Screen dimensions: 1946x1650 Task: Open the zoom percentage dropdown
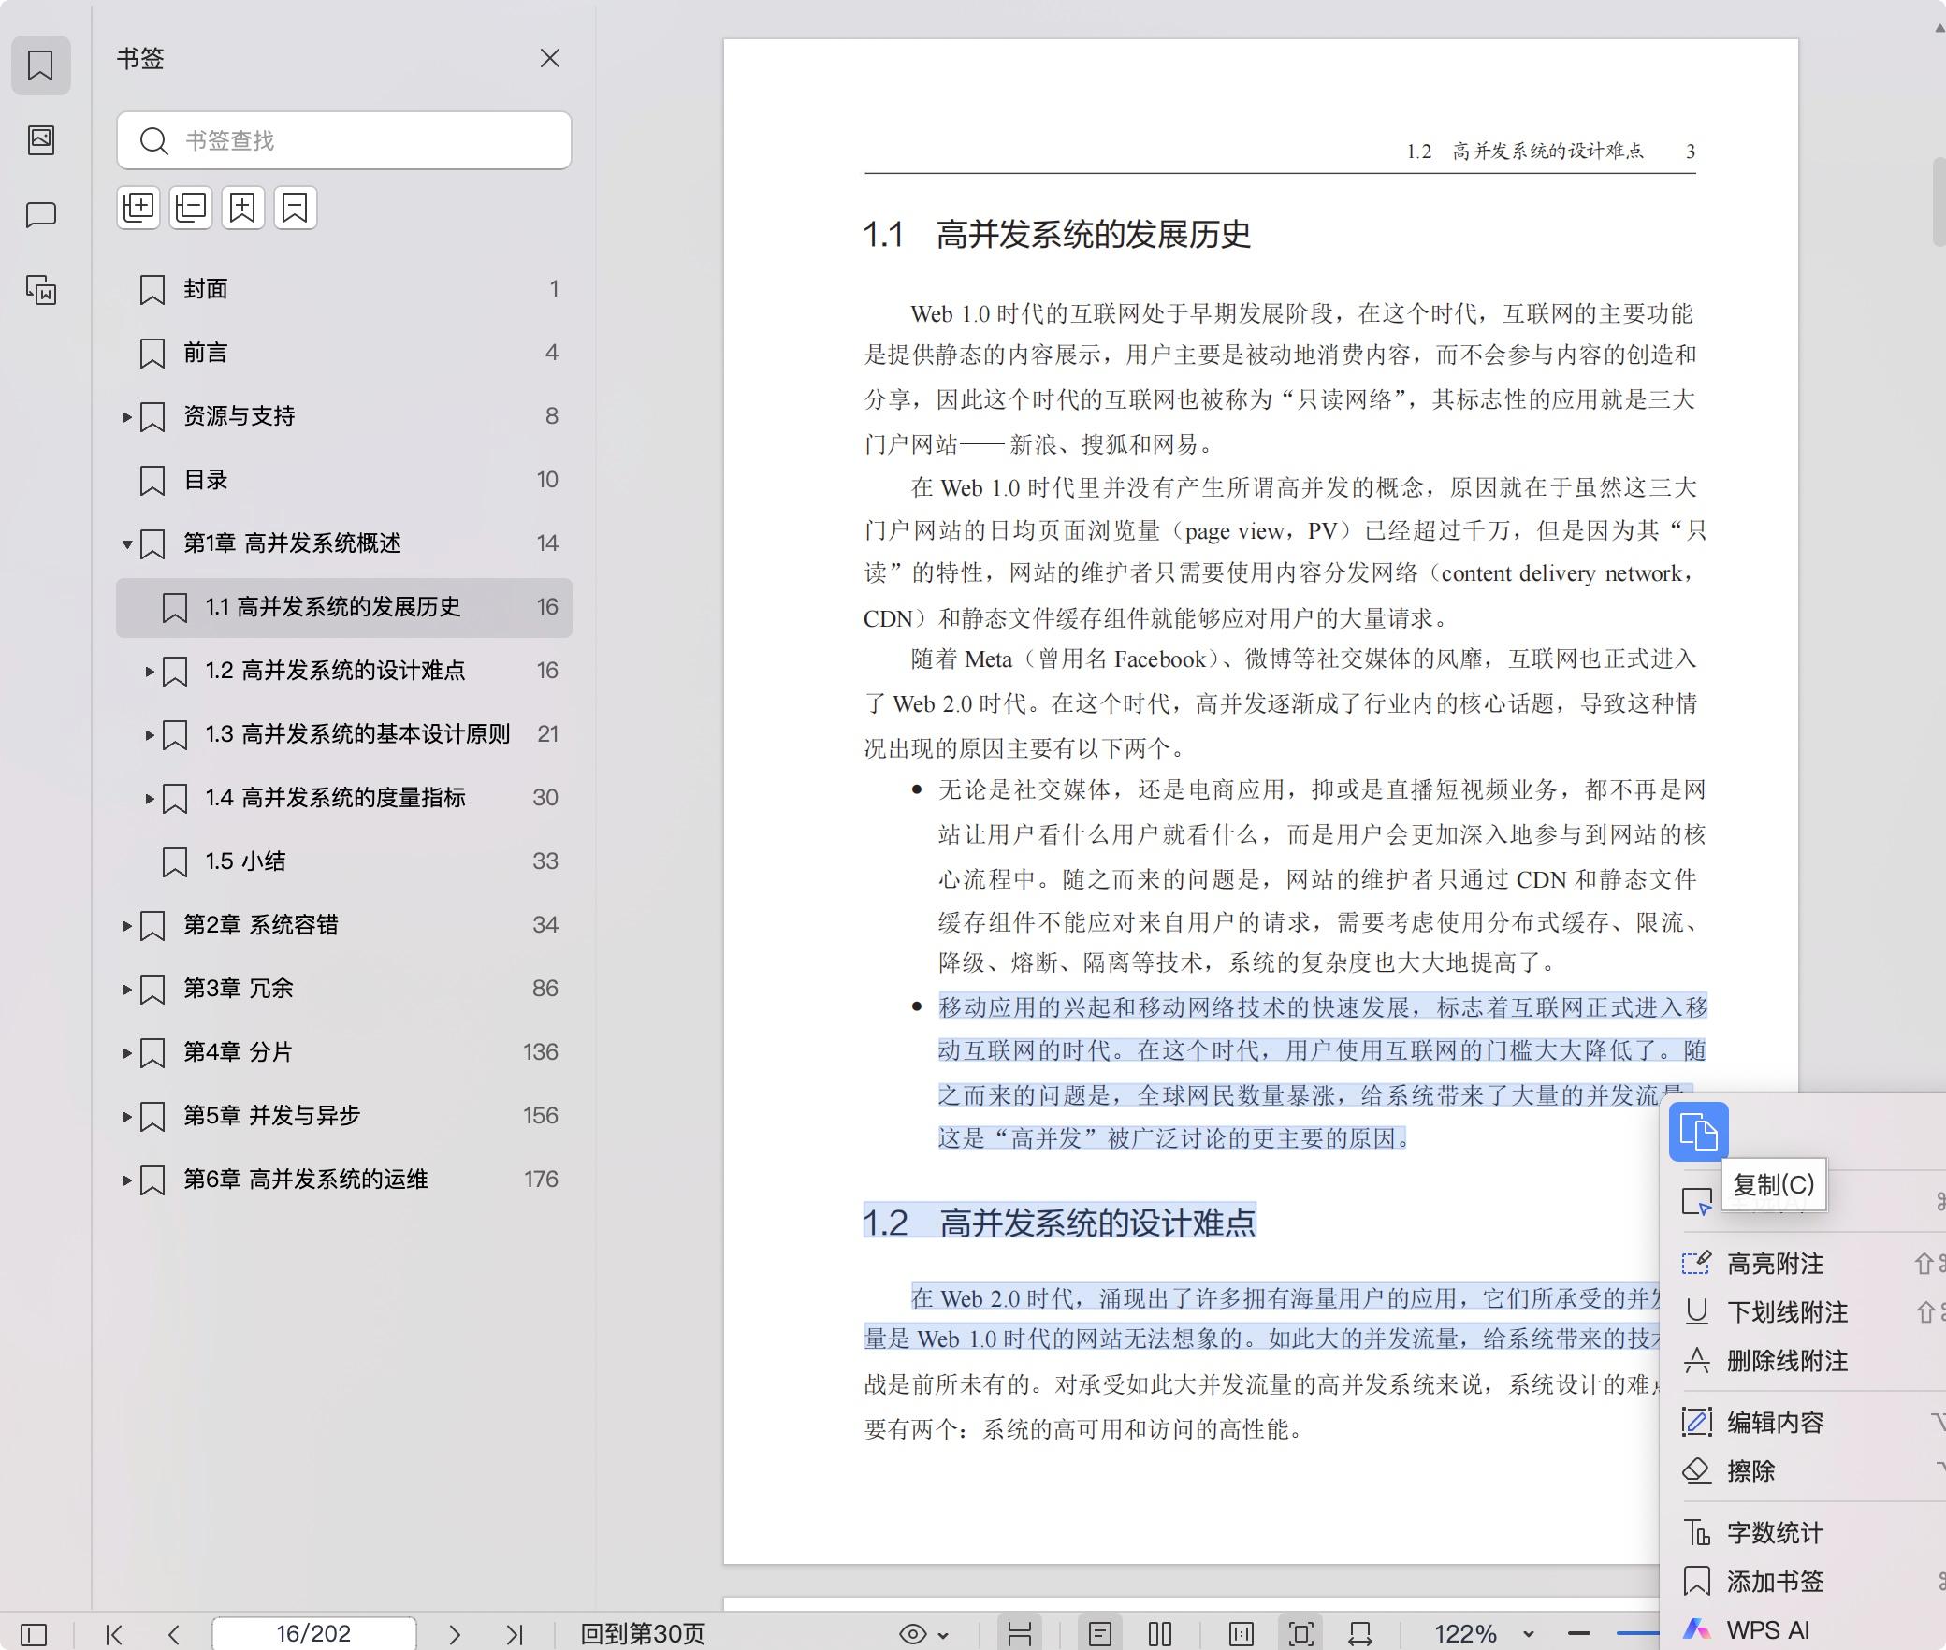click(1528, 1634)
